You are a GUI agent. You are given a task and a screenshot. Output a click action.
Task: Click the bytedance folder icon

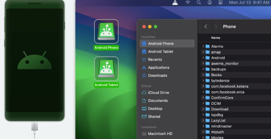(207, 80)
